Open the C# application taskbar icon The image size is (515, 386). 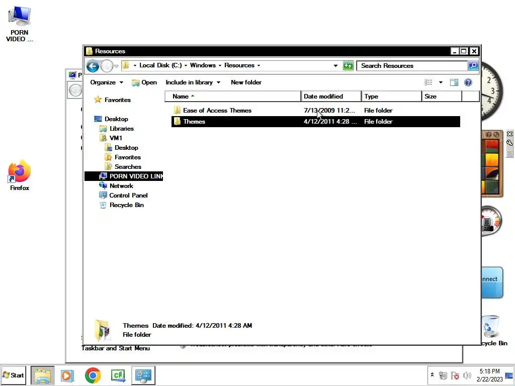(118, 375)
